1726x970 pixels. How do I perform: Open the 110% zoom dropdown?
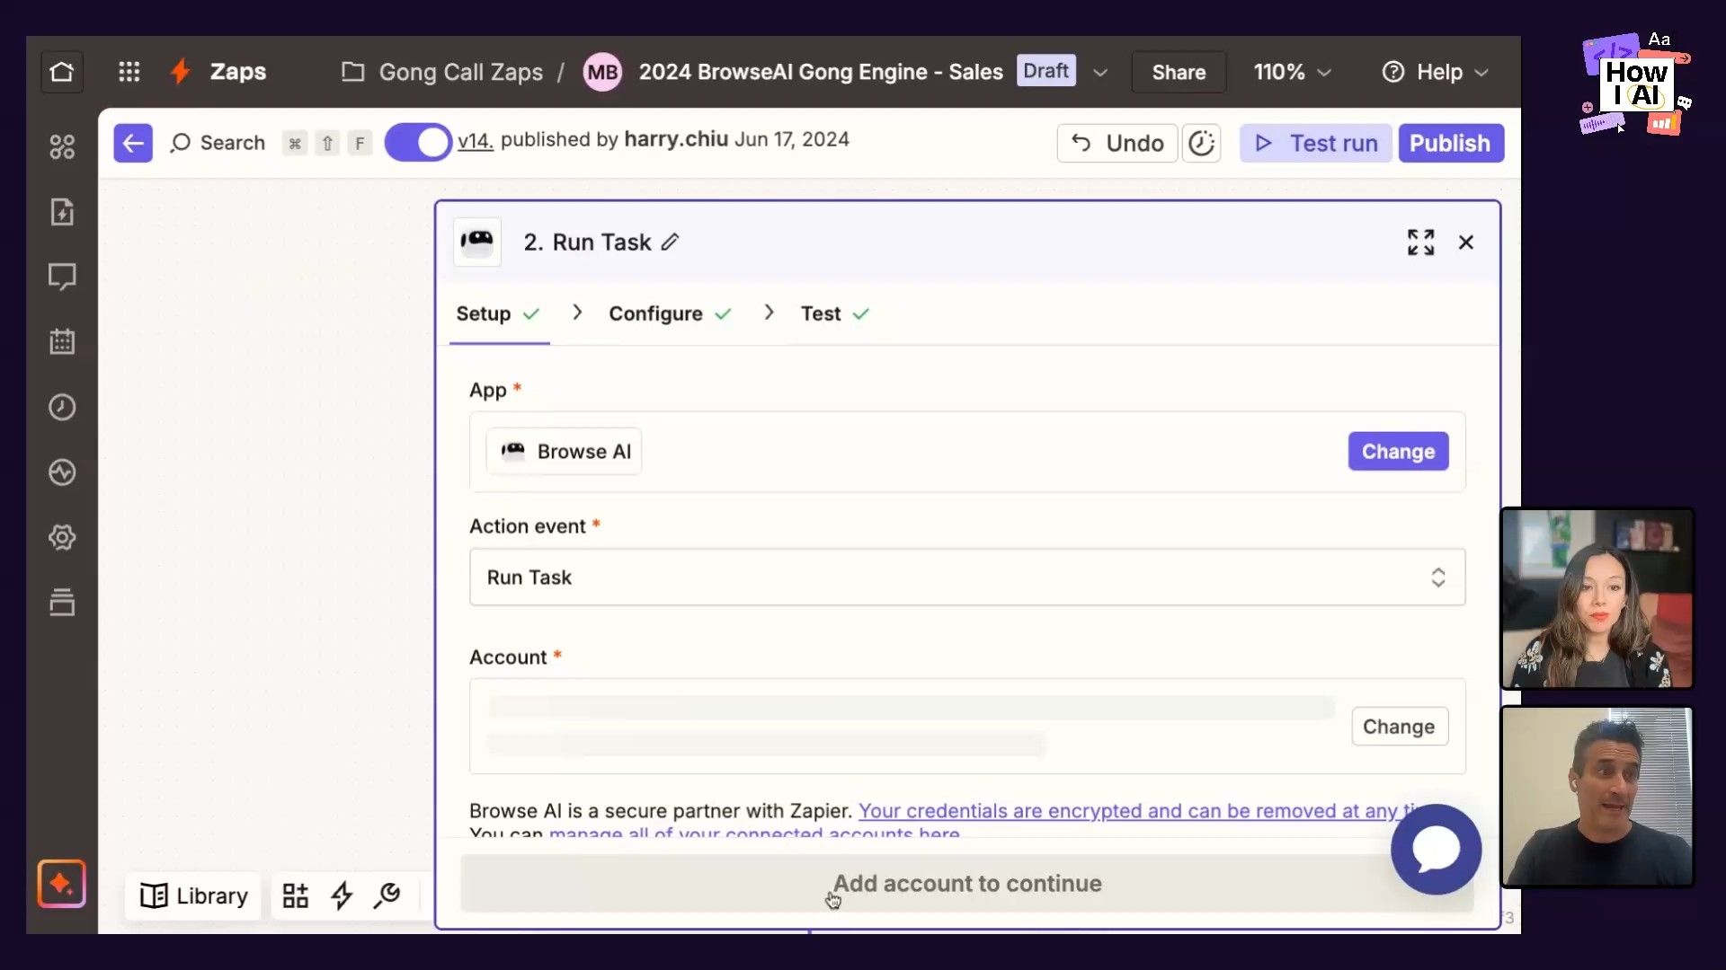tap(1292, 72)
